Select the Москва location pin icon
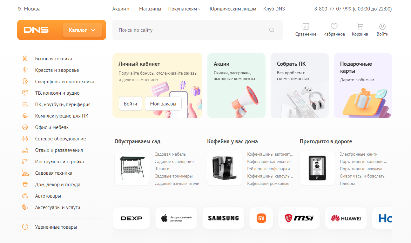 (x=19, y=9)
